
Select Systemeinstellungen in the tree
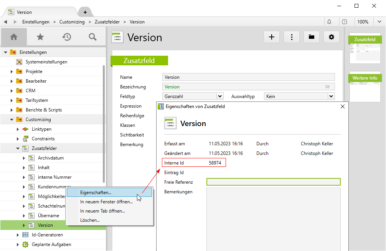click(x=46, y=62)
